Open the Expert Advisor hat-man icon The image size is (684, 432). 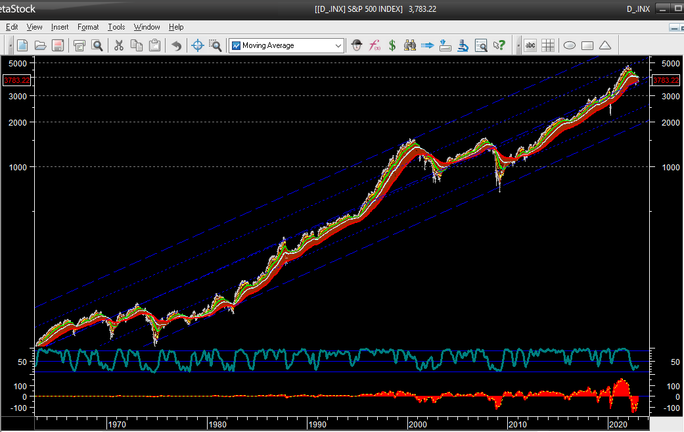pos(357,45)
